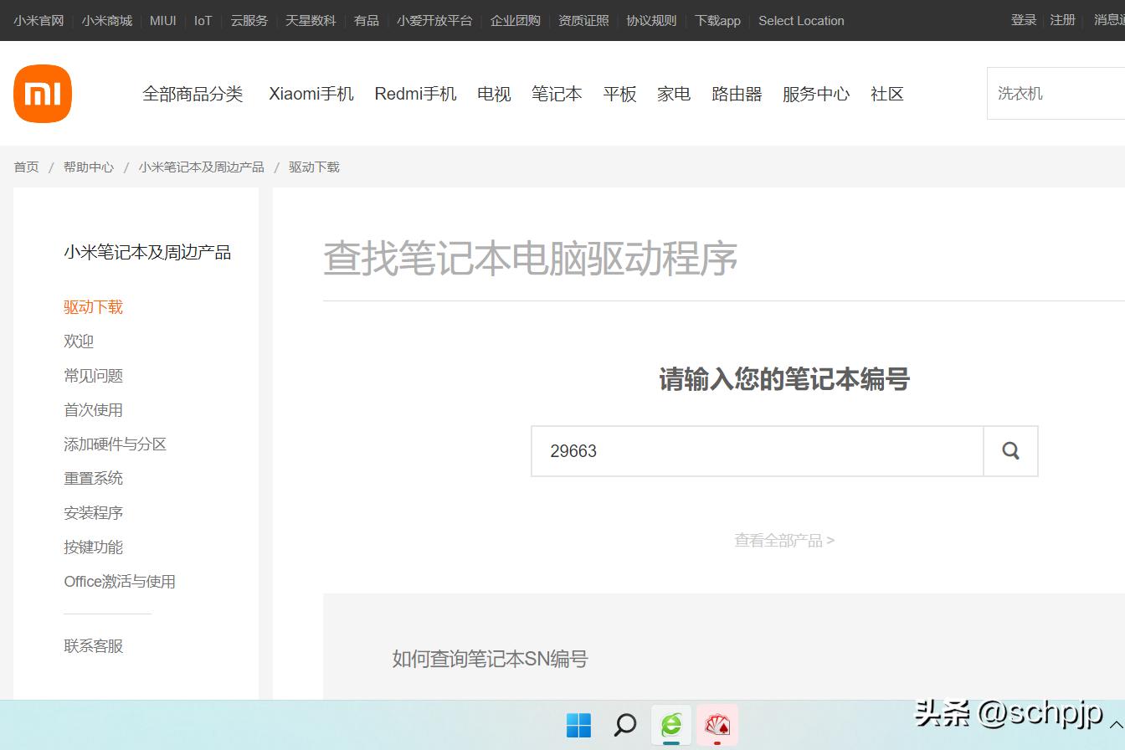Open the Windows Start menu
1125x750 pixels.
pyautogui.click(x=580, y=725)
